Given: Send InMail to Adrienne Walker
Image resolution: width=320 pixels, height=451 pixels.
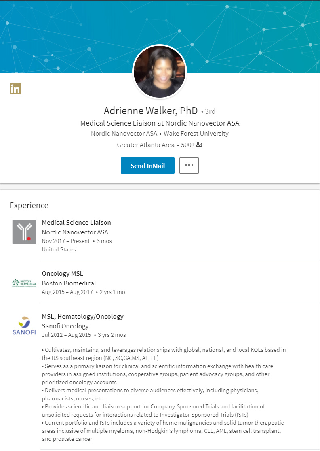Looking at the screenshot, I should coord(147,166).
